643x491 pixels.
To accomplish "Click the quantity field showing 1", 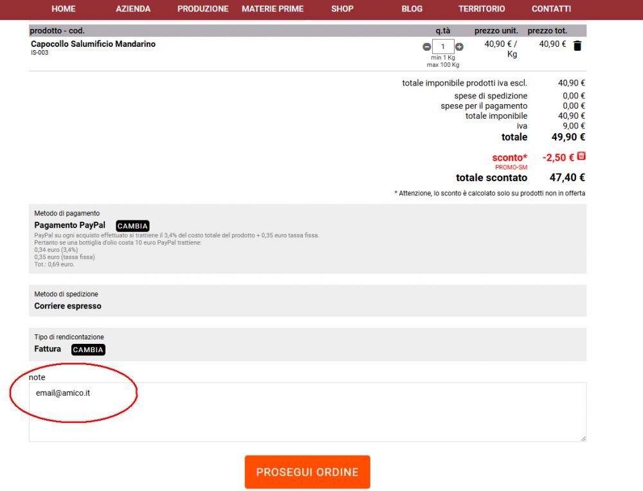I will coord(443,47).
